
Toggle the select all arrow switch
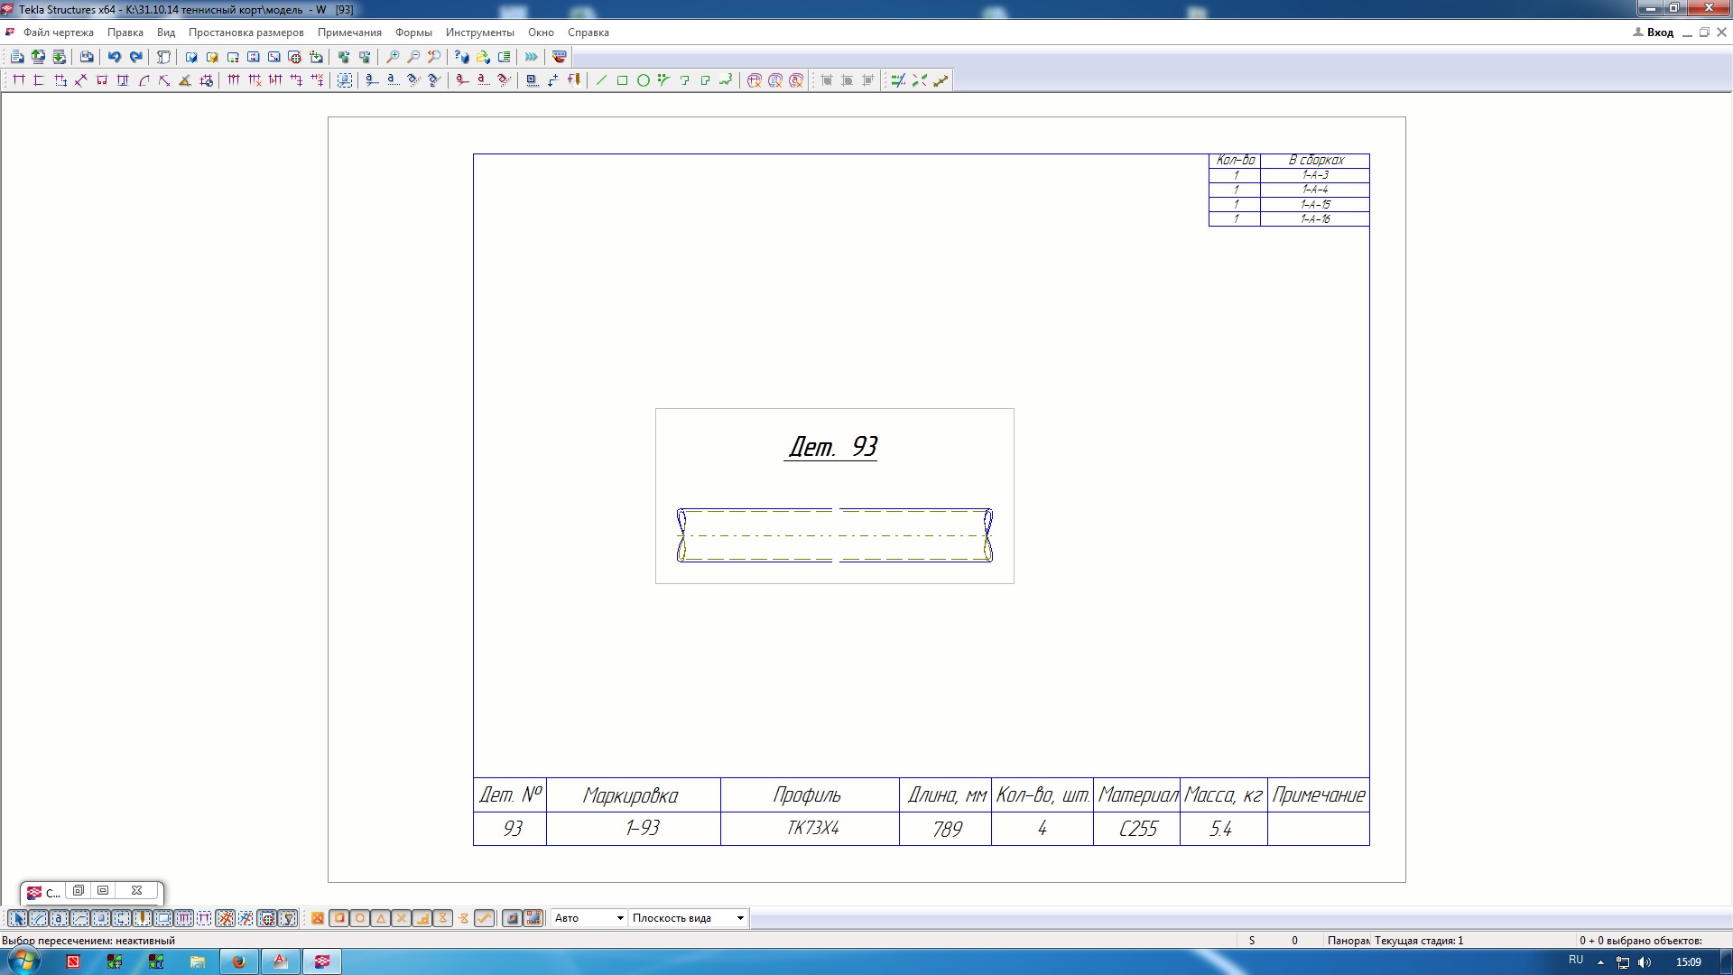(x=17, y=918)
